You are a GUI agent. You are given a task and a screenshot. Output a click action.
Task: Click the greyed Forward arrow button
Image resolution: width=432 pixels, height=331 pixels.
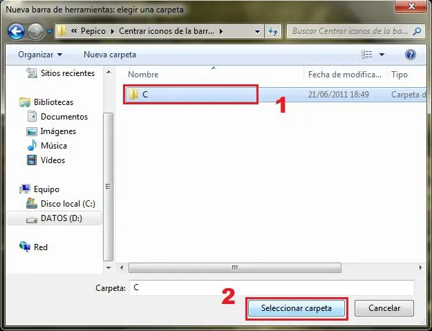[35, 31]
